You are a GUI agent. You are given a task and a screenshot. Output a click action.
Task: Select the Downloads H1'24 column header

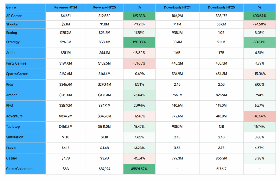tap(177, 7)
